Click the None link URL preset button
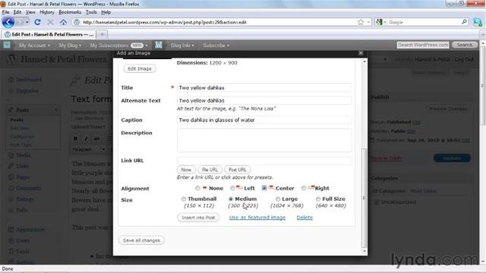 click(186, 170)
